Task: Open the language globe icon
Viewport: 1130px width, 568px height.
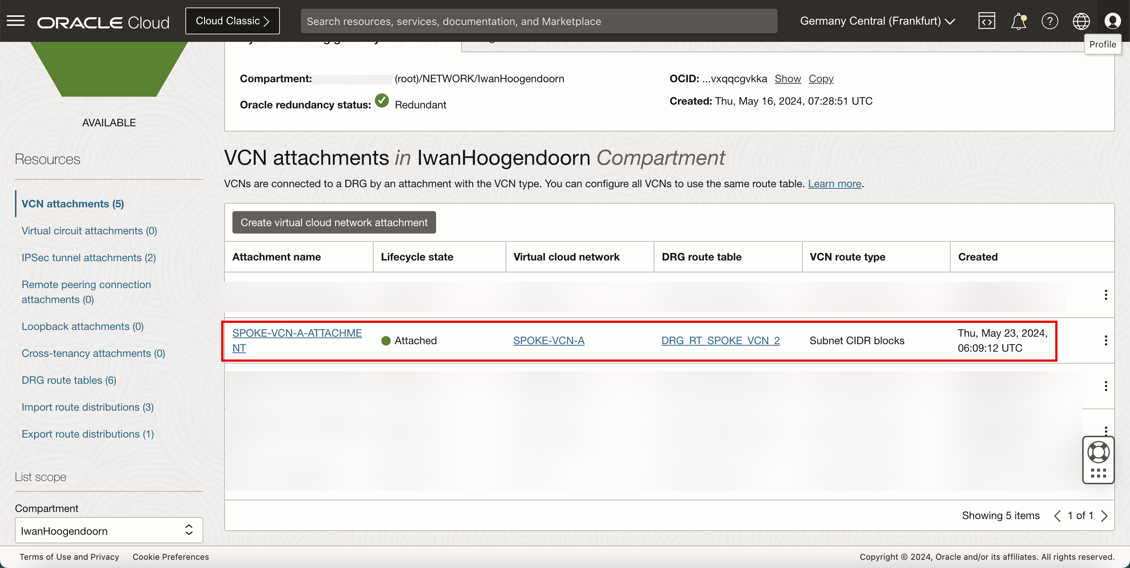Action: coord(1081,21)
